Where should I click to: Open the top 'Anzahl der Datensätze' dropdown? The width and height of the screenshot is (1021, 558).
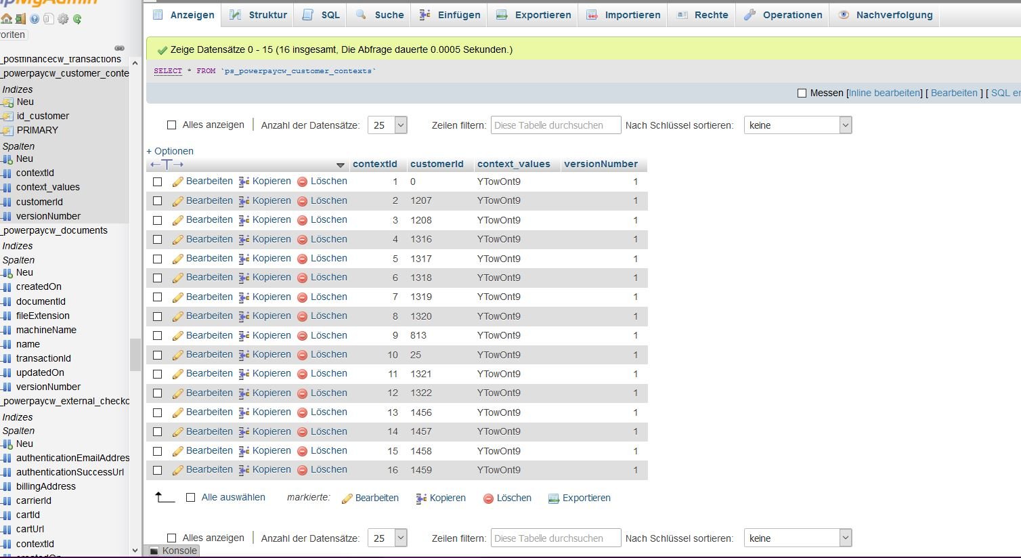387,125
